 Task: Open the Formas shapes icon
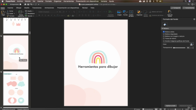(x=125, y=12)
